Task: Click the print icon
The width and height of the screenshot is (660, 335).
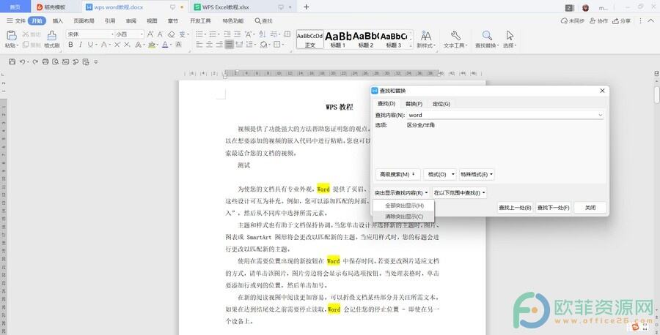Action: coord(45,61)
